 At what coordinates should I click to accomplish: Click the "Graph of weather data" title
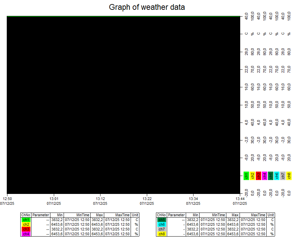(147, 7)
